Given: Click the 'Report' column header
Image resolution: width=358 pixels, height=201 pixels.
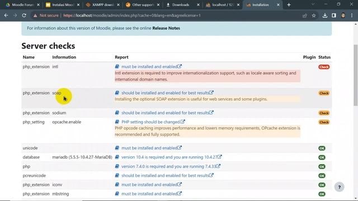Looking at the screenshot, I should tap(121, 57).
